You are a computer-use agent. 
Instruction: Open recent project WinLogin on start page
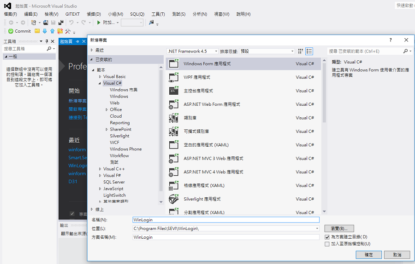77,166
